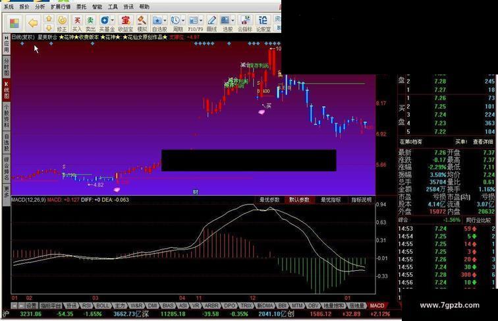Image resolution: width=498 pixels, height=321 pixels.
Task: Open the 智能 menu
Action: pos(97,7)
